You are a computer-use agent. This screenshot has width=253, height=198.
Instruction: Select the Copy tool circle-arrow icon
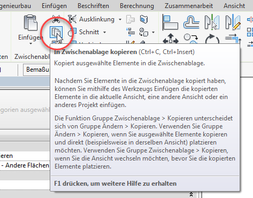click(x=191, y=39)
